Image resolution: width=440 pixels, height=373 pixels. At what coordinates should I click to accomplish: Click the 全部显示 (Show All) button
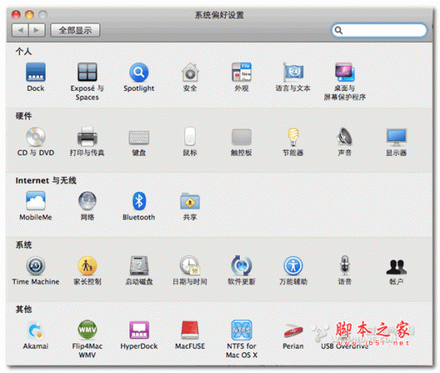click(x=75, y=30)
